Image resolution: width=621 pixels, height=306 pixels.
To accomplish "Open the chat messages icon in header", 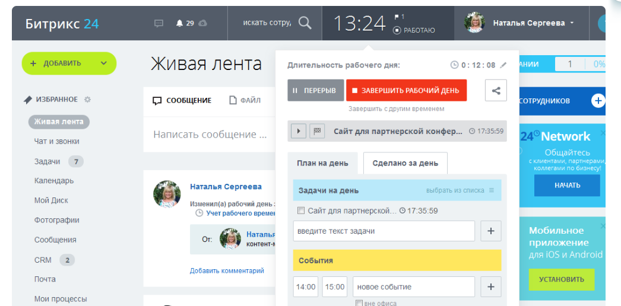I will point(159,23).
